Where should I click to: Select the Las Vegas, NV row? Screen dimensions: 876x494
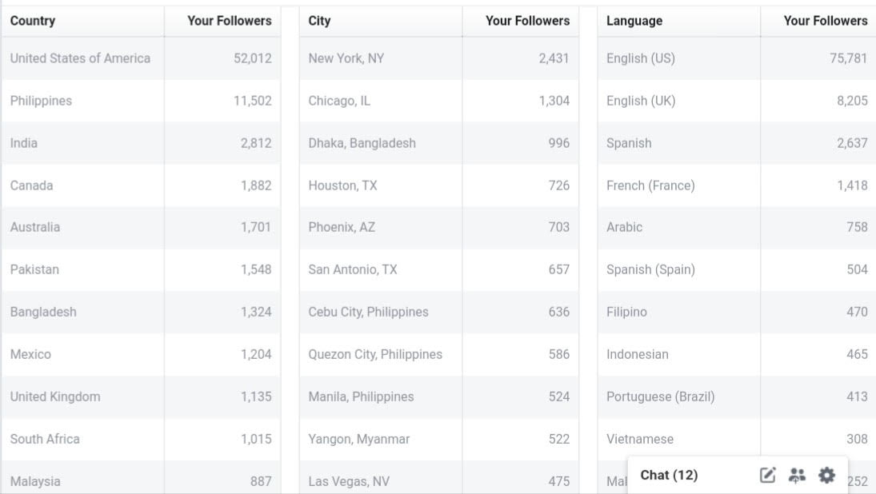point(350,481)
